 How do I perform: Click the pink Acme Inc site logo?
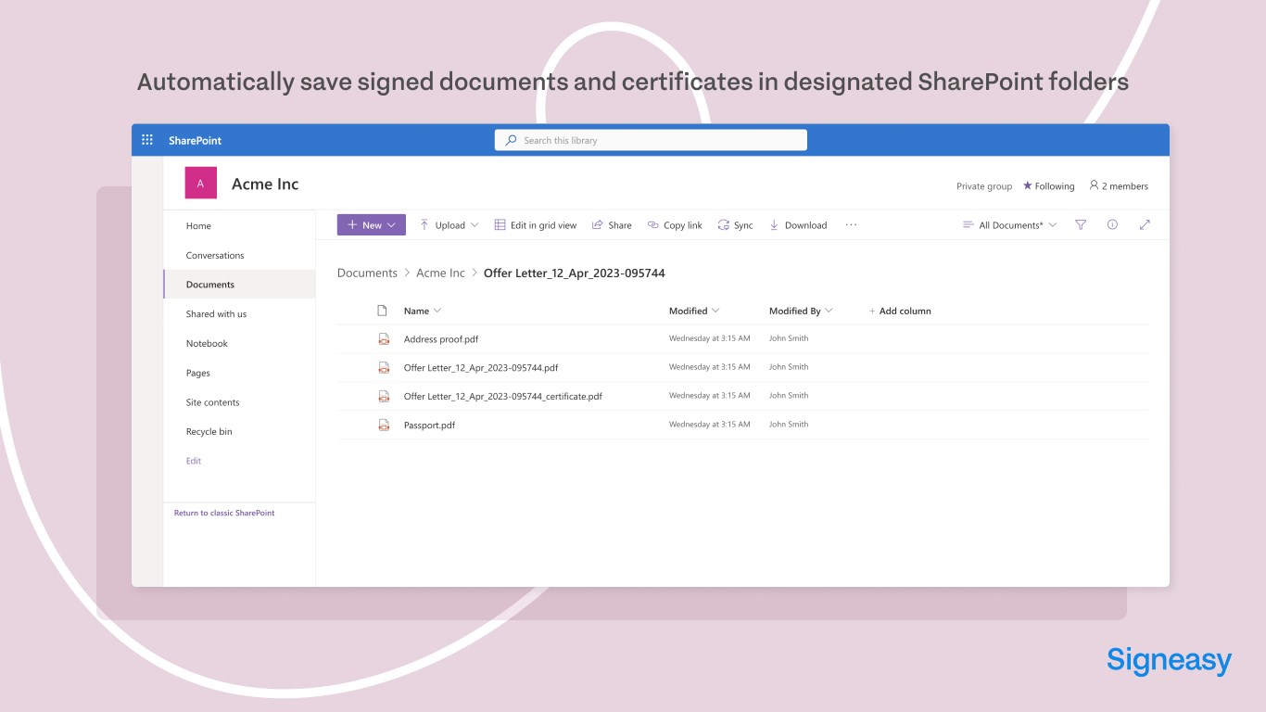[201, 184]
